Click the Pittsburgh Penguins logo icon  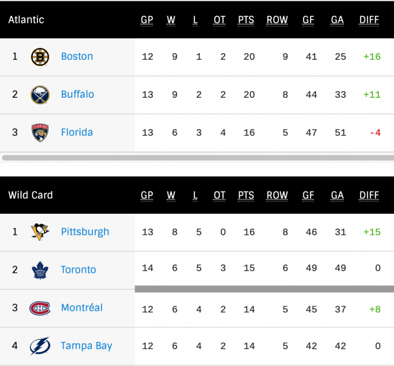click(40, 232)
